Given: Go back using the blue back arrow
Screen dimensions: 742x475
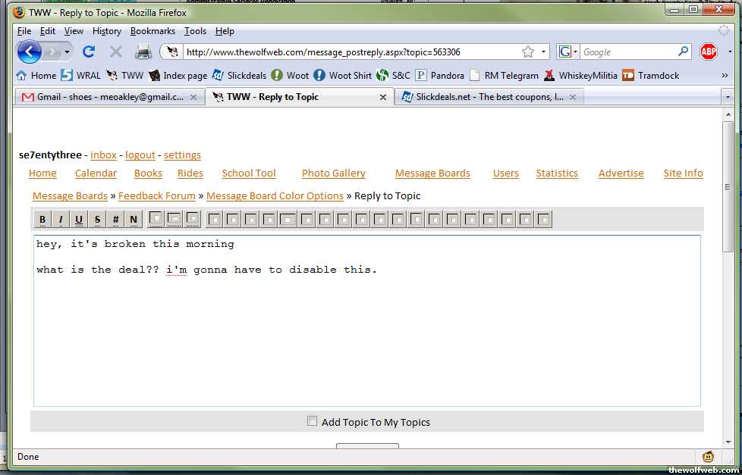Looking at the screenshot, I should pyautogui.click(x=30, y=52).
